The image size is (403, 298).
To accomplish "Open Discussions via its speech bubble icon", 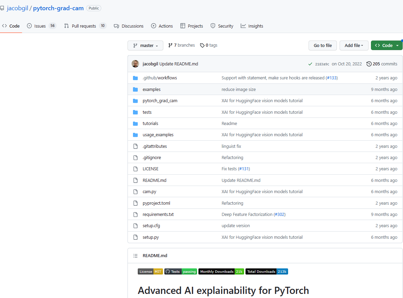I will [116, 26].
